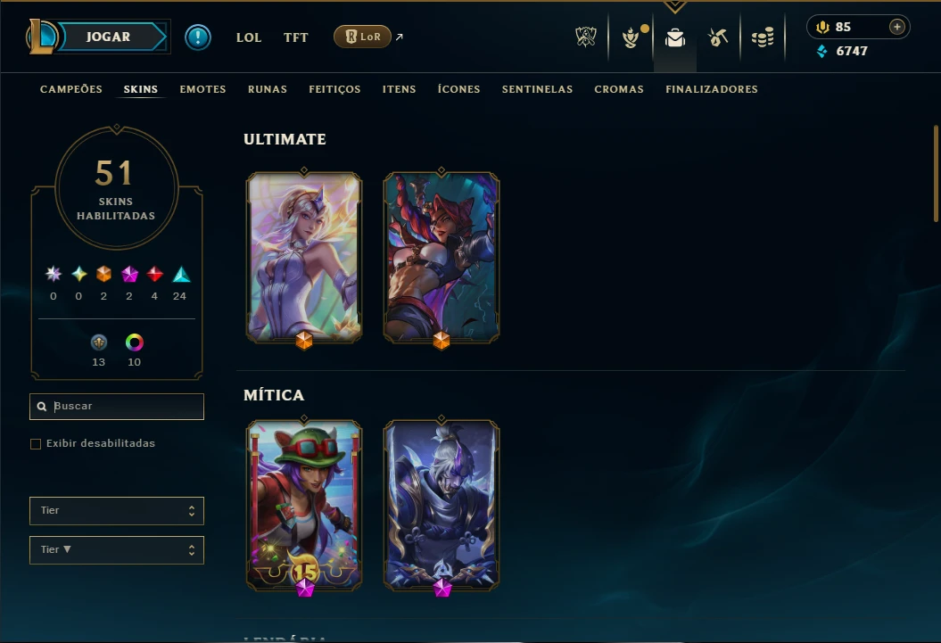Open the Clash trophy icon

(586, 37)
